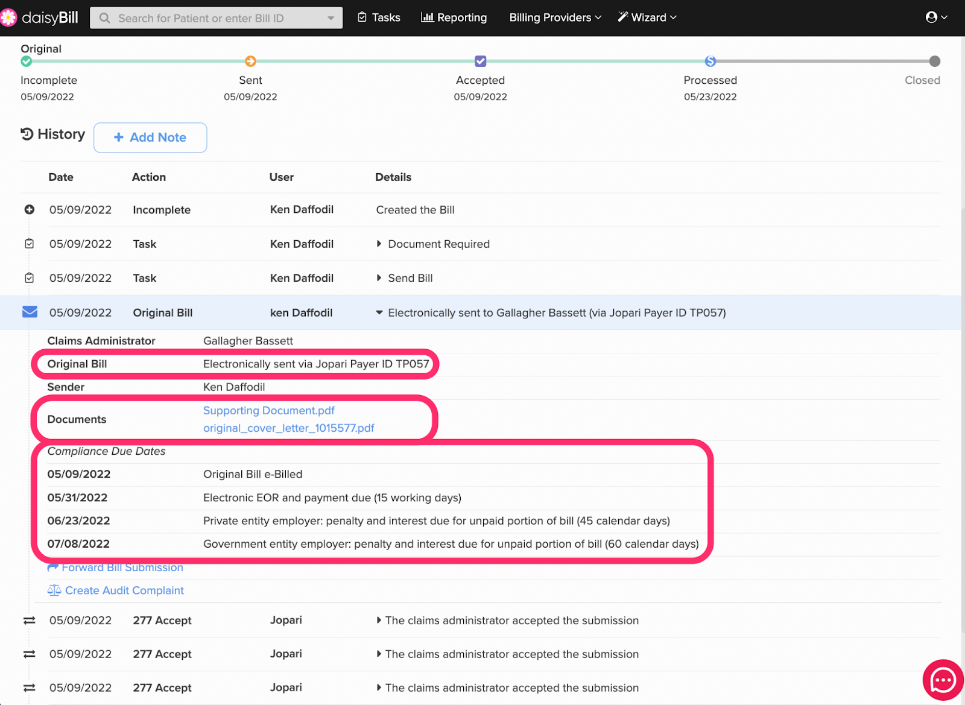Click the Date column header
The height and width of the screenshot is (705, 965).
61,177
